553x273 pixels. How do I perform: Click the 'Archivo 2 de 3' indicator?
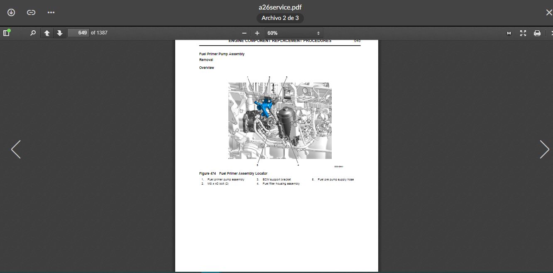pos(280,18)
